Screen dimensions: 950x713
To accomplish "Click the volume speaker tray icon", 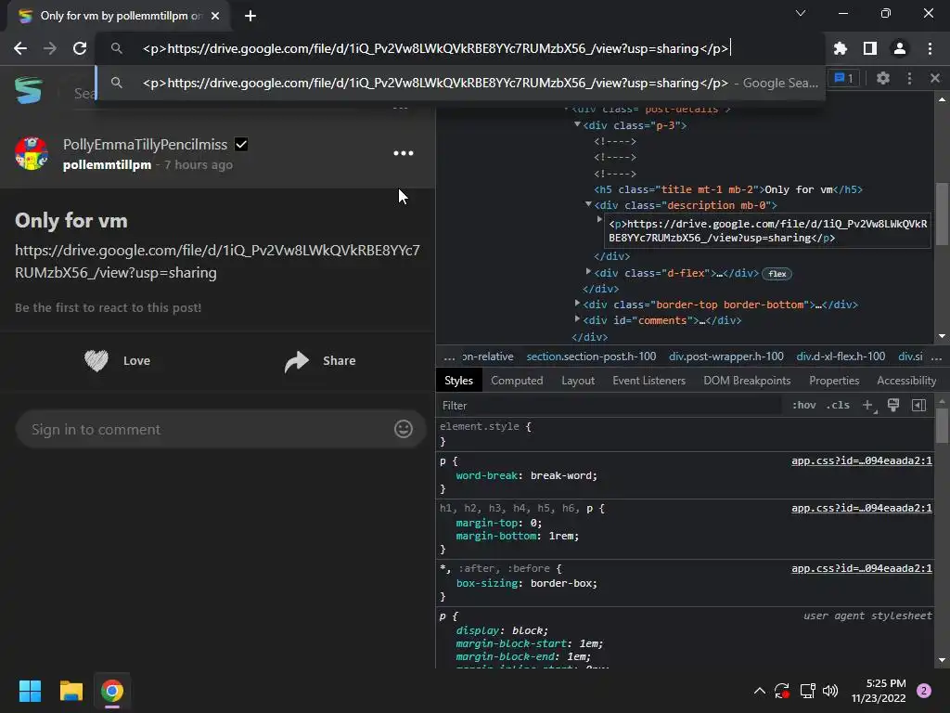I will click(830, 691).
